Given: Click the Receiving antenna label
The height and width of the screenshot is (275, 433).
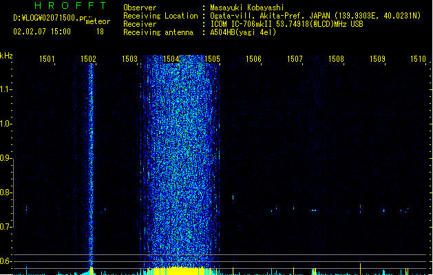Looking at the screenshot, I should click(158, 32).
